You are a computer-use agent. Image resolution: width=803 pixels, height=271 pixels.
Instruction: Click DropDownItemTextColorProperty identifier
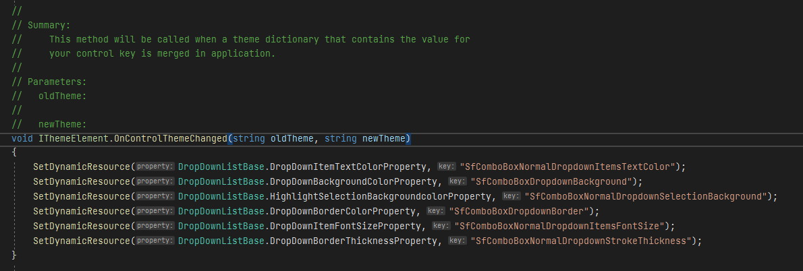[x=350, y=167]
